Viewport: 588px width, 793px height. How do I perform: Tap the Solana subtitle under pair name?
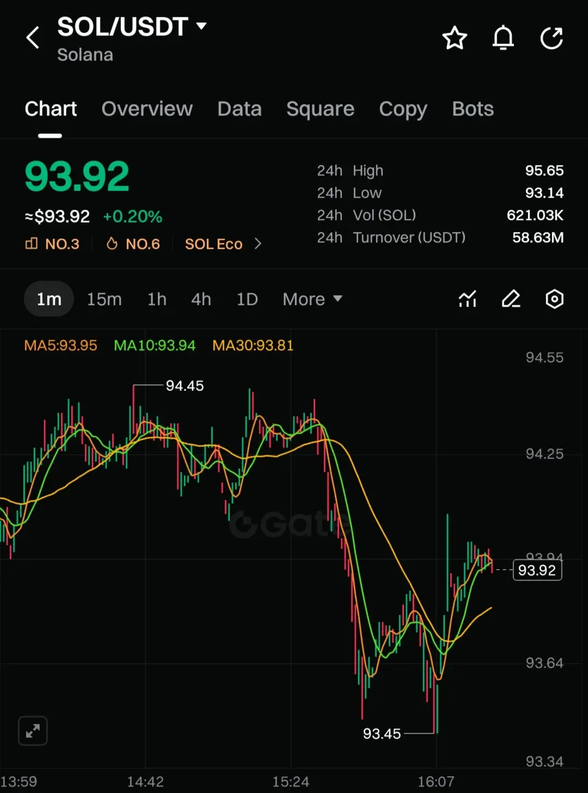tap(85, 55)
